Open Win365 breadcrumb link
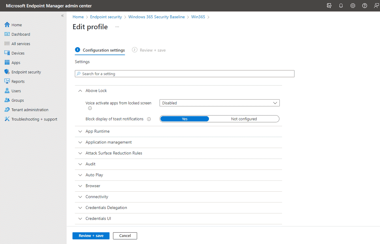The width and height of the screenshot is (380, 244). pyautogui.click(x=198, y=17)
